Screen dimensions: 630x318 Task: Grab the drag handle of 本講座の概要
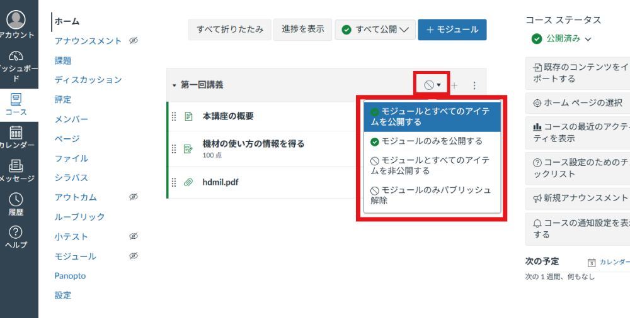pos(174,116)
